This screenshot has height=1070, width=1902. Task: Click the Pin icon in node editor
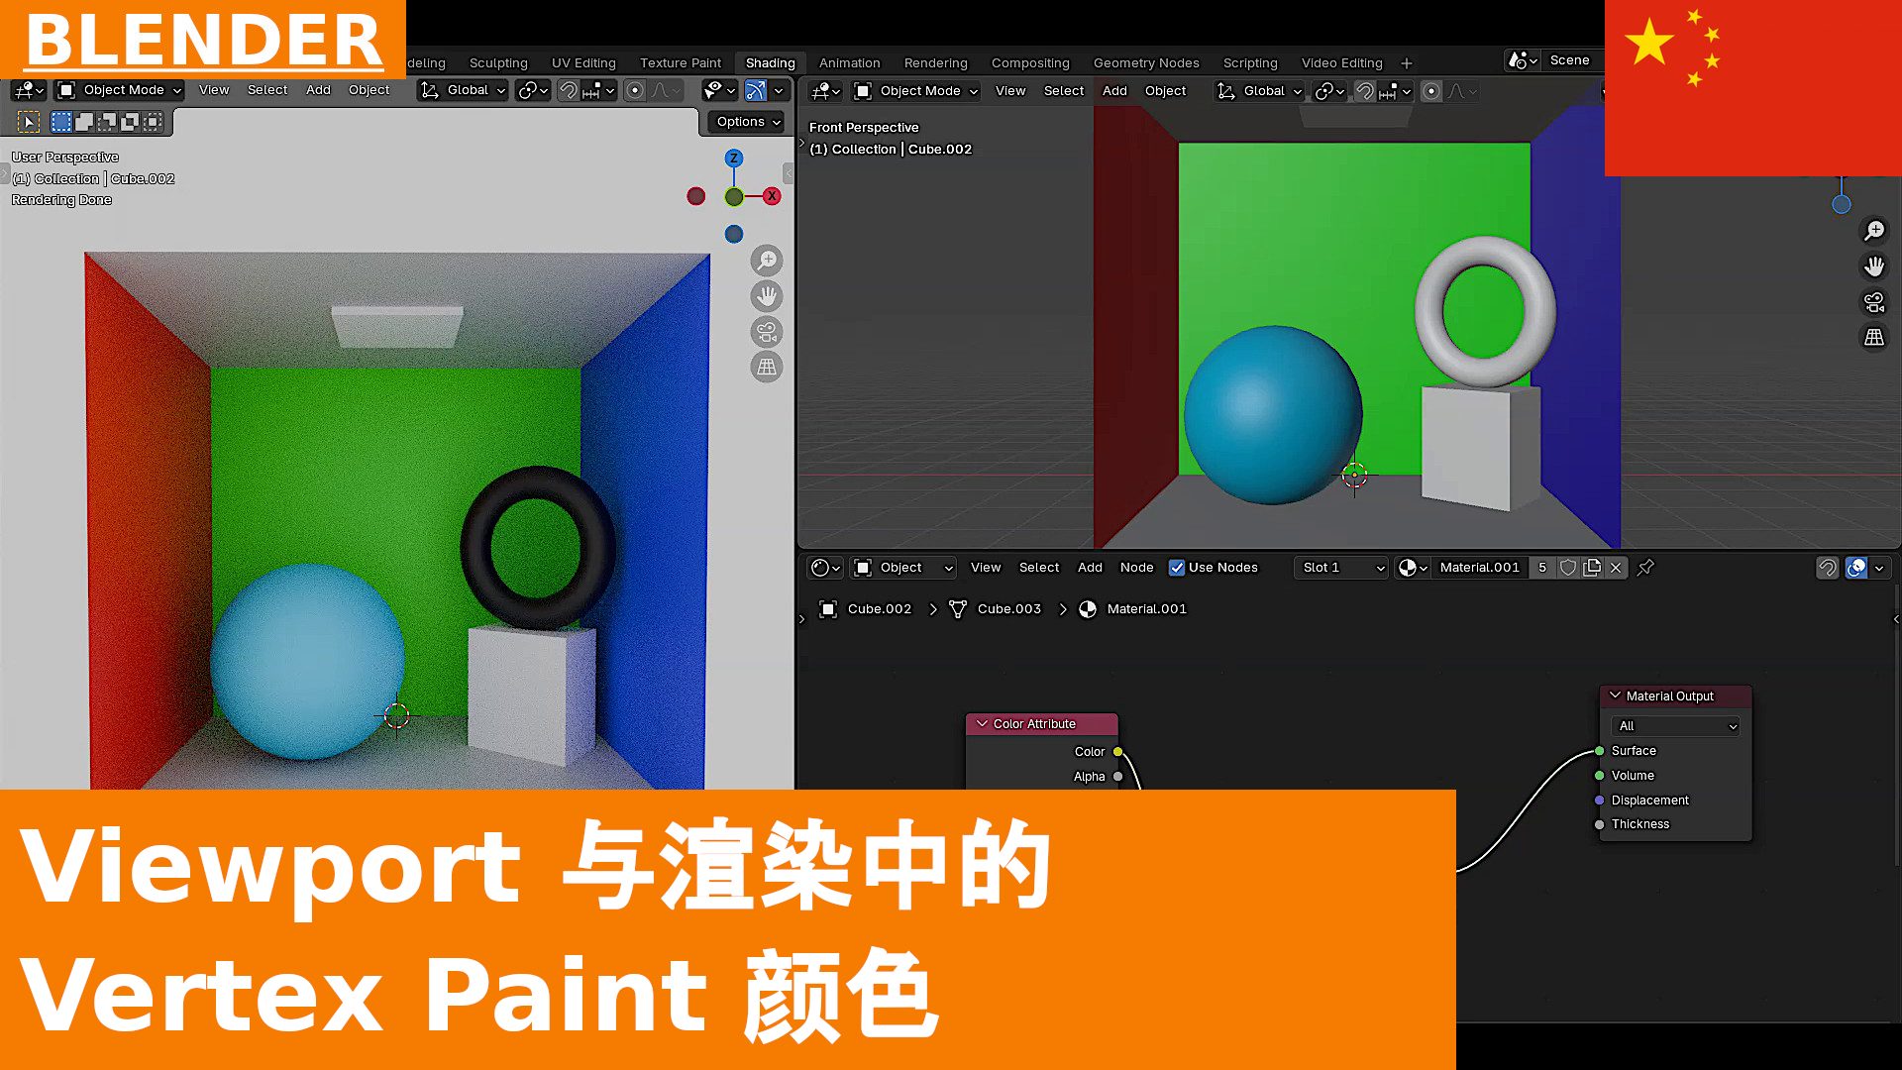1645,568
